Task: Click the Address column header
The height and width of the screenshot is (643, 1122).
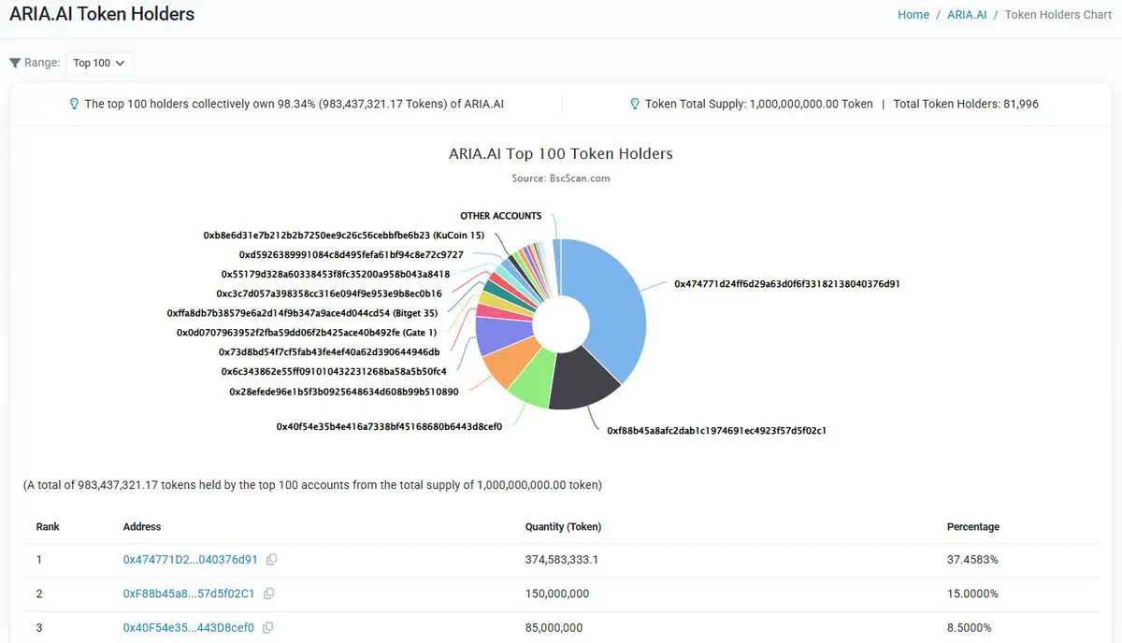Action: pyautogui.click(x=142, y=527)
